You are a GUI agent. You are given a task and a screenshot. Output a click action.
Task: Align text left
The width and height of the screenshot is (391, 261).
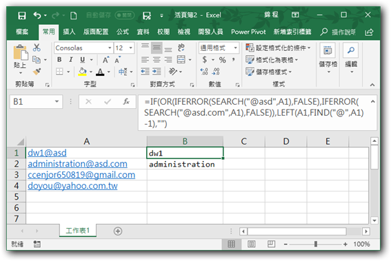[x=145, y=60]
